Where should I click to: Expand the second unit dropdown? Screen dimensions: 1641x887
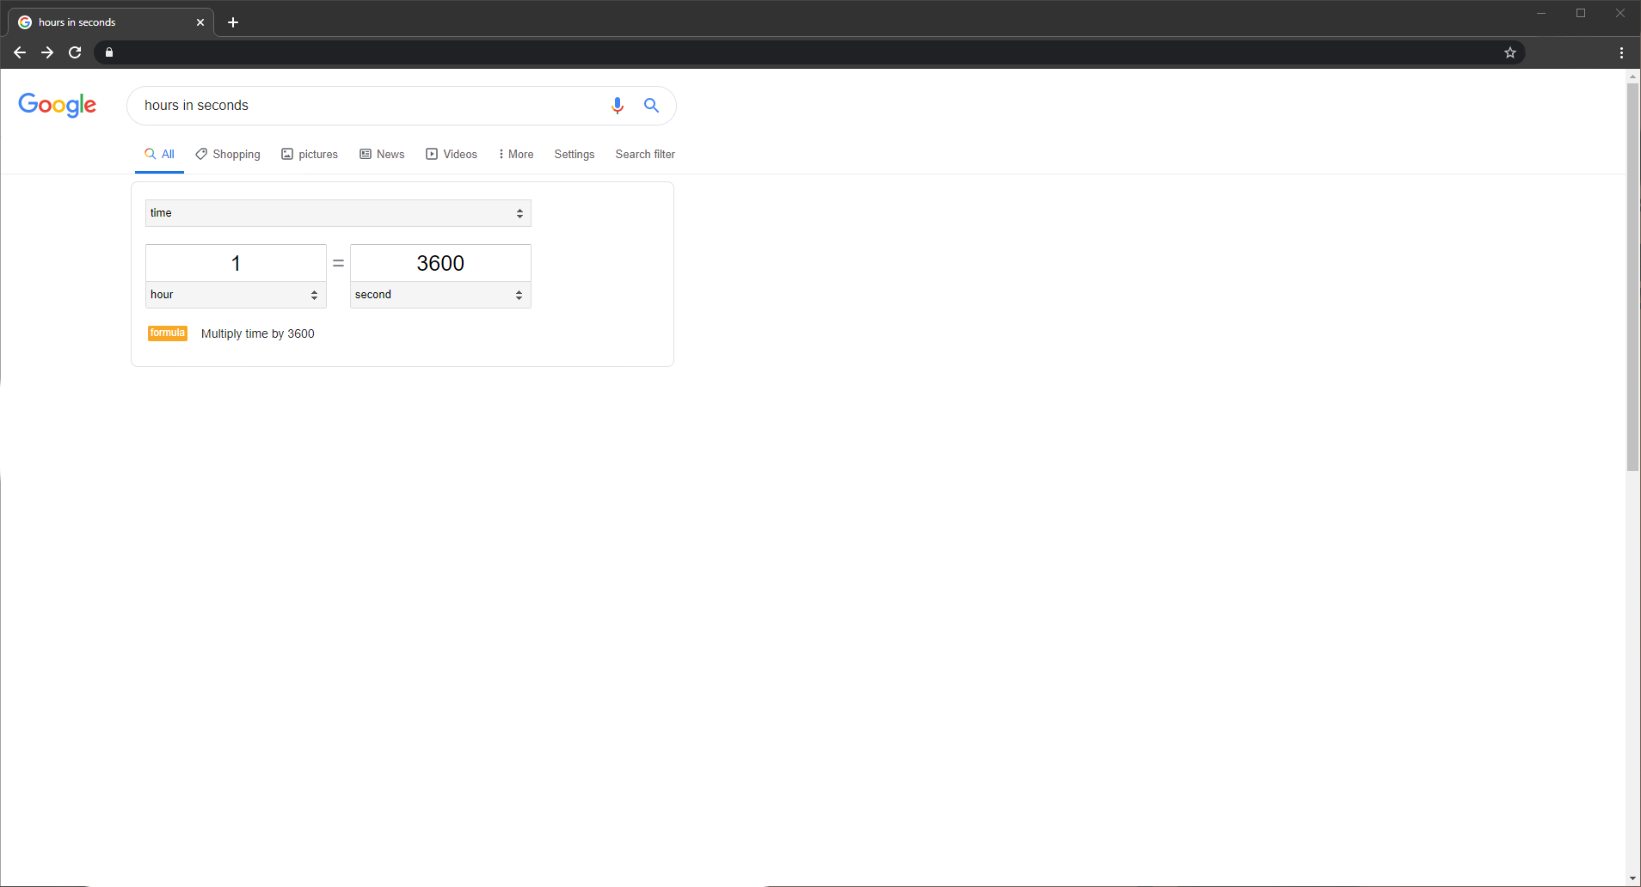click(440, 295)
